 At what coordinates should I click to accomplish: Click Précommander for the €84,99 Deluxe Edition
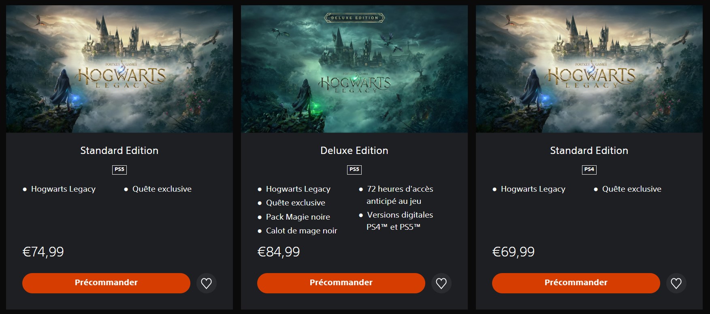point(341,283)
